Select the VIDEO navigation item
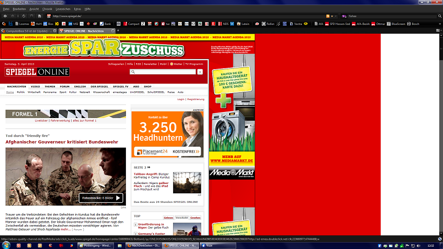Screen dimensions: 443x249 [36, 87]
